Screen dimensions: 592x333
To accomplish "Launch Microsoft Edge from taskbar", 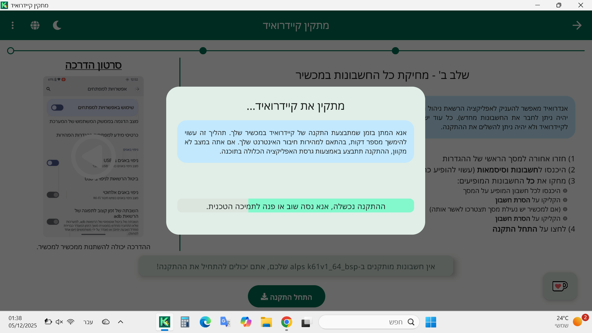I will pos(205,322).
